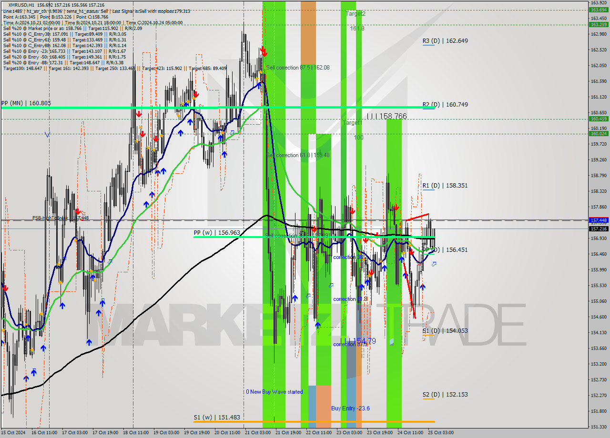
Task: Click the 151.330 price scale value
Action: pyautogui.click(x=599, y=427)
